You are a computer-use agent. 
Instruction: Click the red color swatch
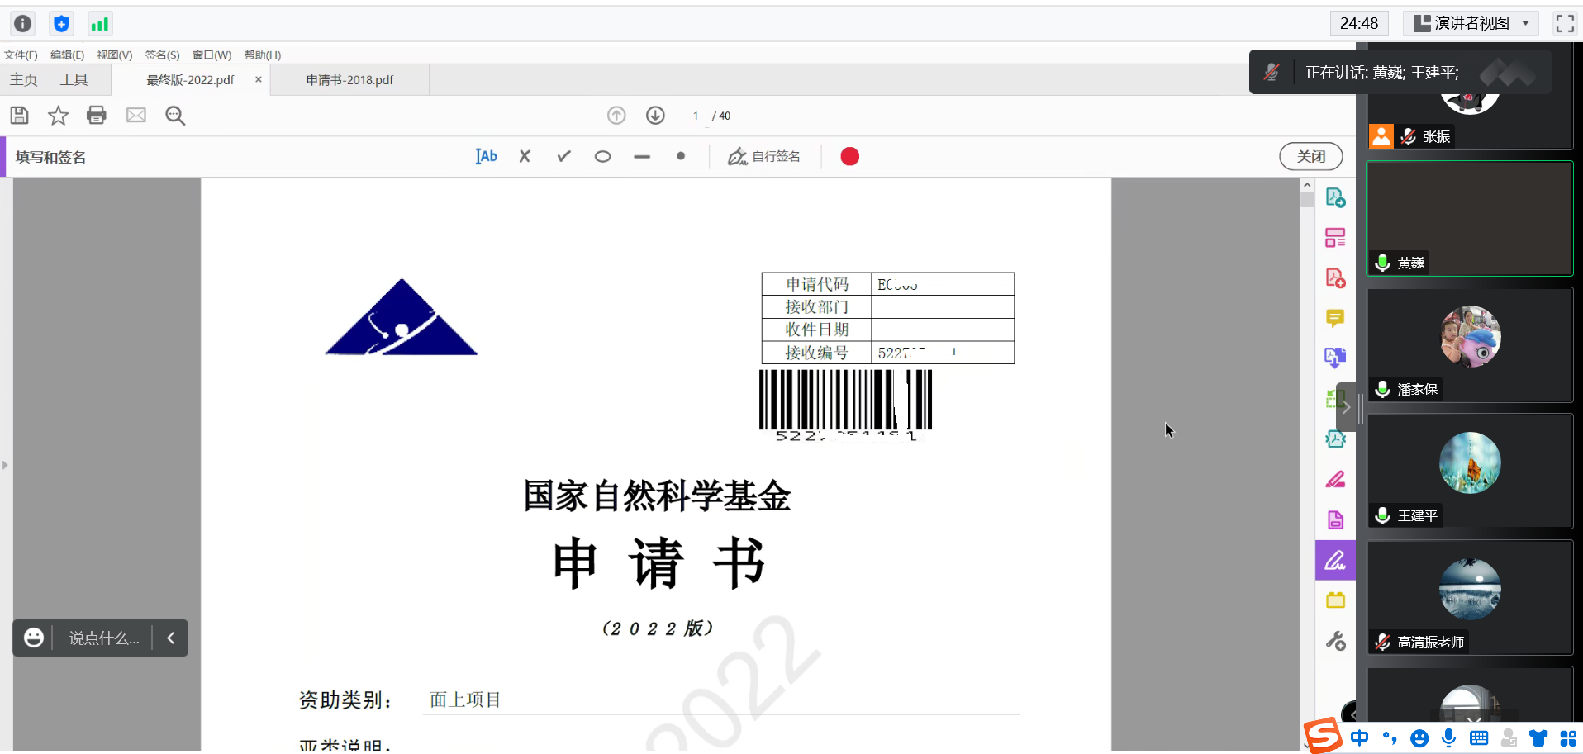849,156
